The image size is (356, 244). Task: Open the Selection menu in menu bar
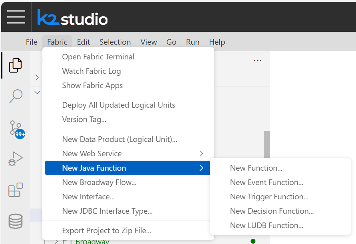point(115,42)
